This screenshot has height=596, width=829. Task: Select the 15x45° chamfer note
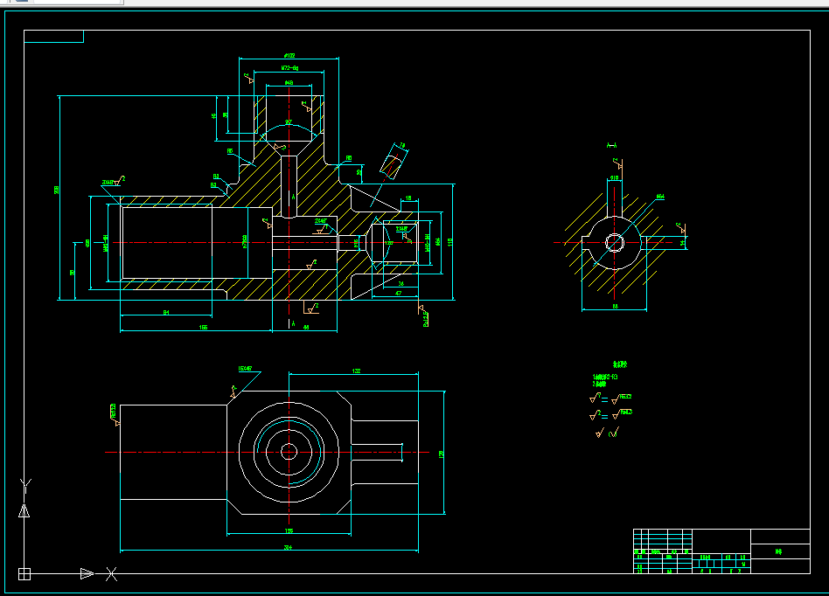pos(245,369)
